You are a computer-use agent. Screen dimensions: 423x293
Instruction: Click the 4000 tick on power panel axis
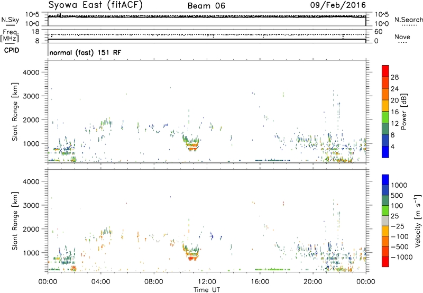(31, 72)
